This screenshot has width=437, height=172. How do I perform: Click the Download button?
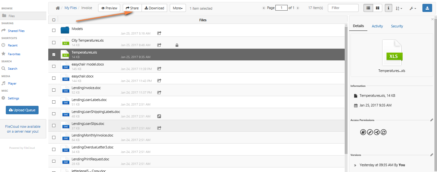[155, 8]
